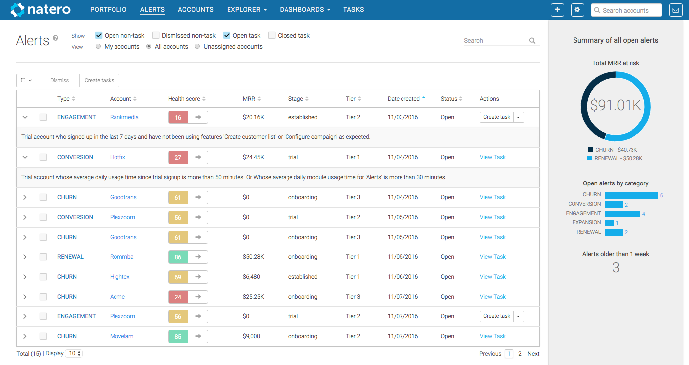Open the Tasks menu item

pyautogui.click(x=353, y=10)
